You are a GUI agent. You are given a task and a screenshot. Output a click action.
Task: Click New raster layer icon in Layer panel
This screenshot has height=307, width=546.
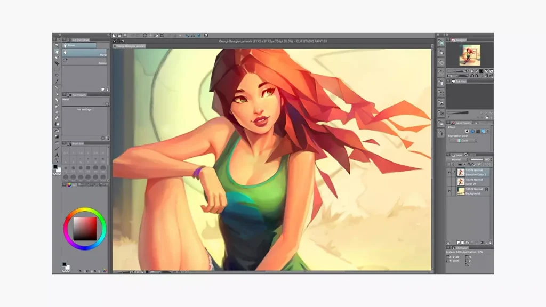pyautogui.click(x=459, y=243)
